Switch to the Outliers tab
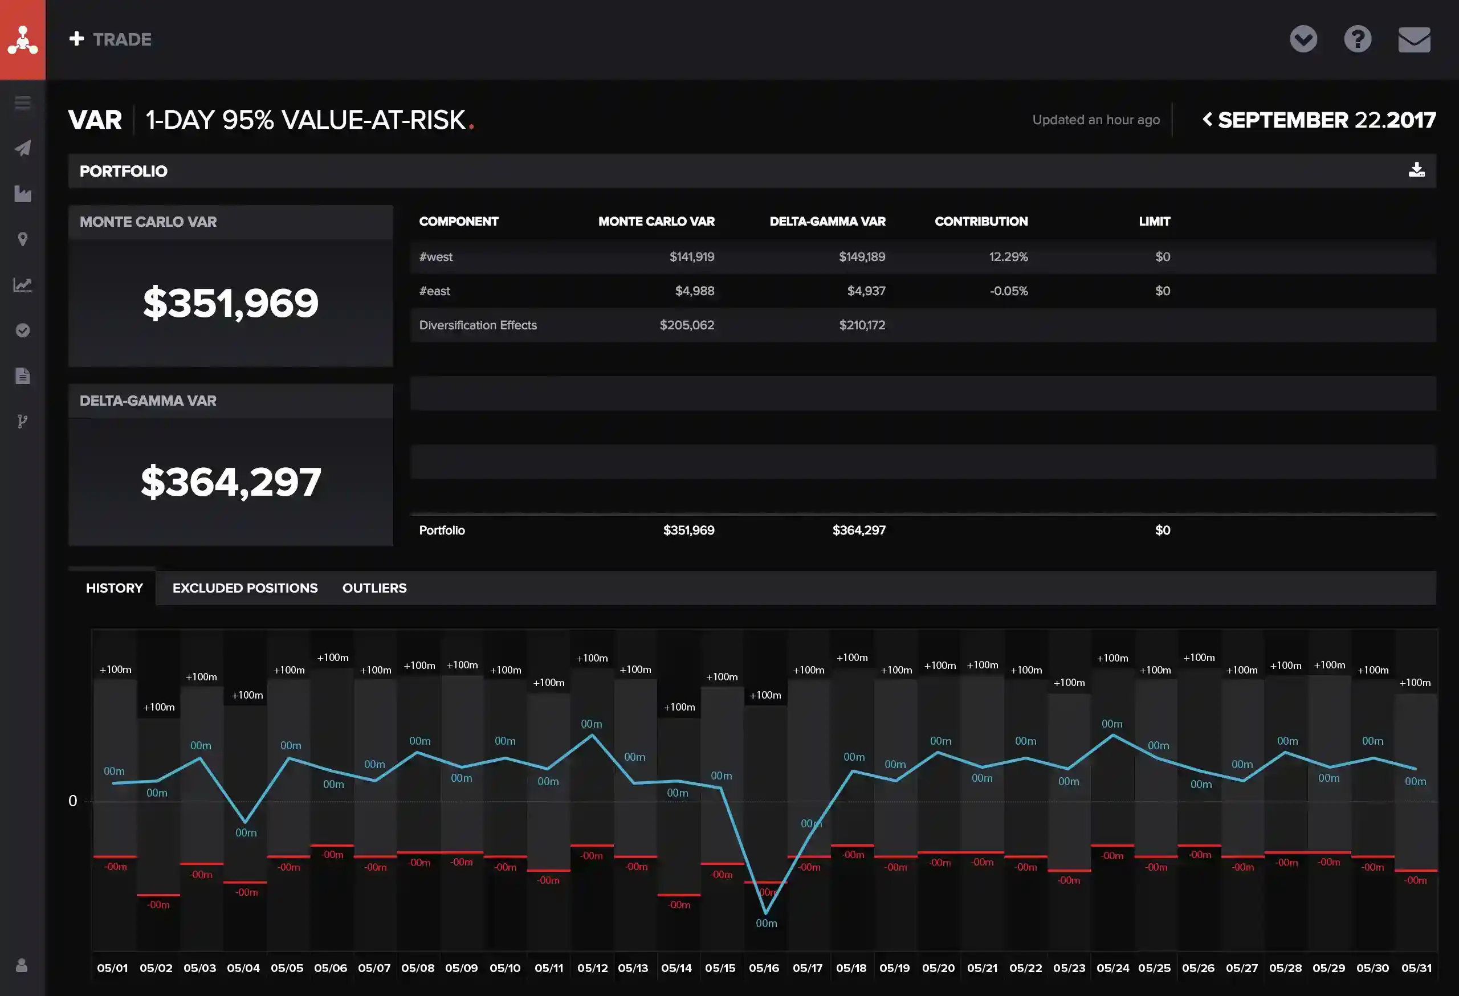 (x=374, y=588)
